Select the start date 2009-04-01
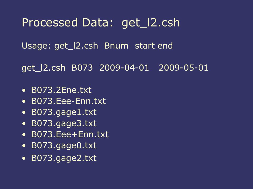The image size is (253, 189). [x=124, y=68]
